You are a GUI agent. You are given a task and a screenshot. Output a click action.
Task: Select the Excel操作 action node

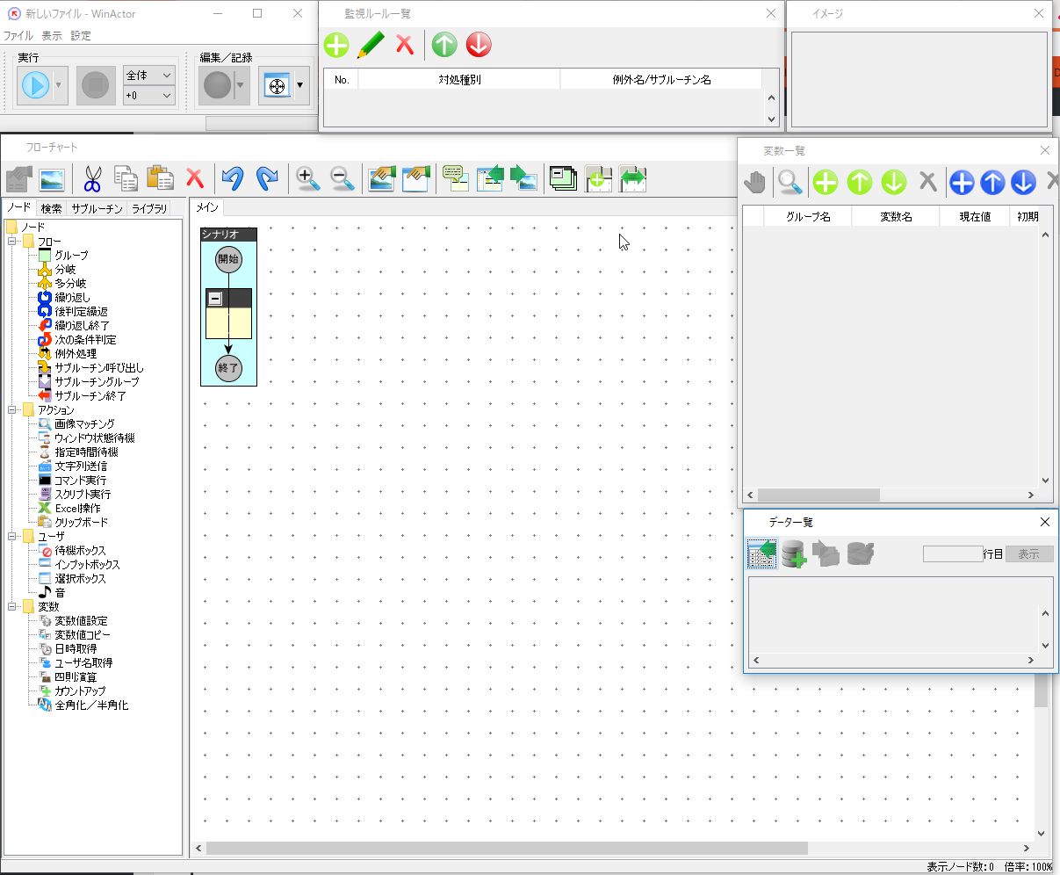[77, 509]
